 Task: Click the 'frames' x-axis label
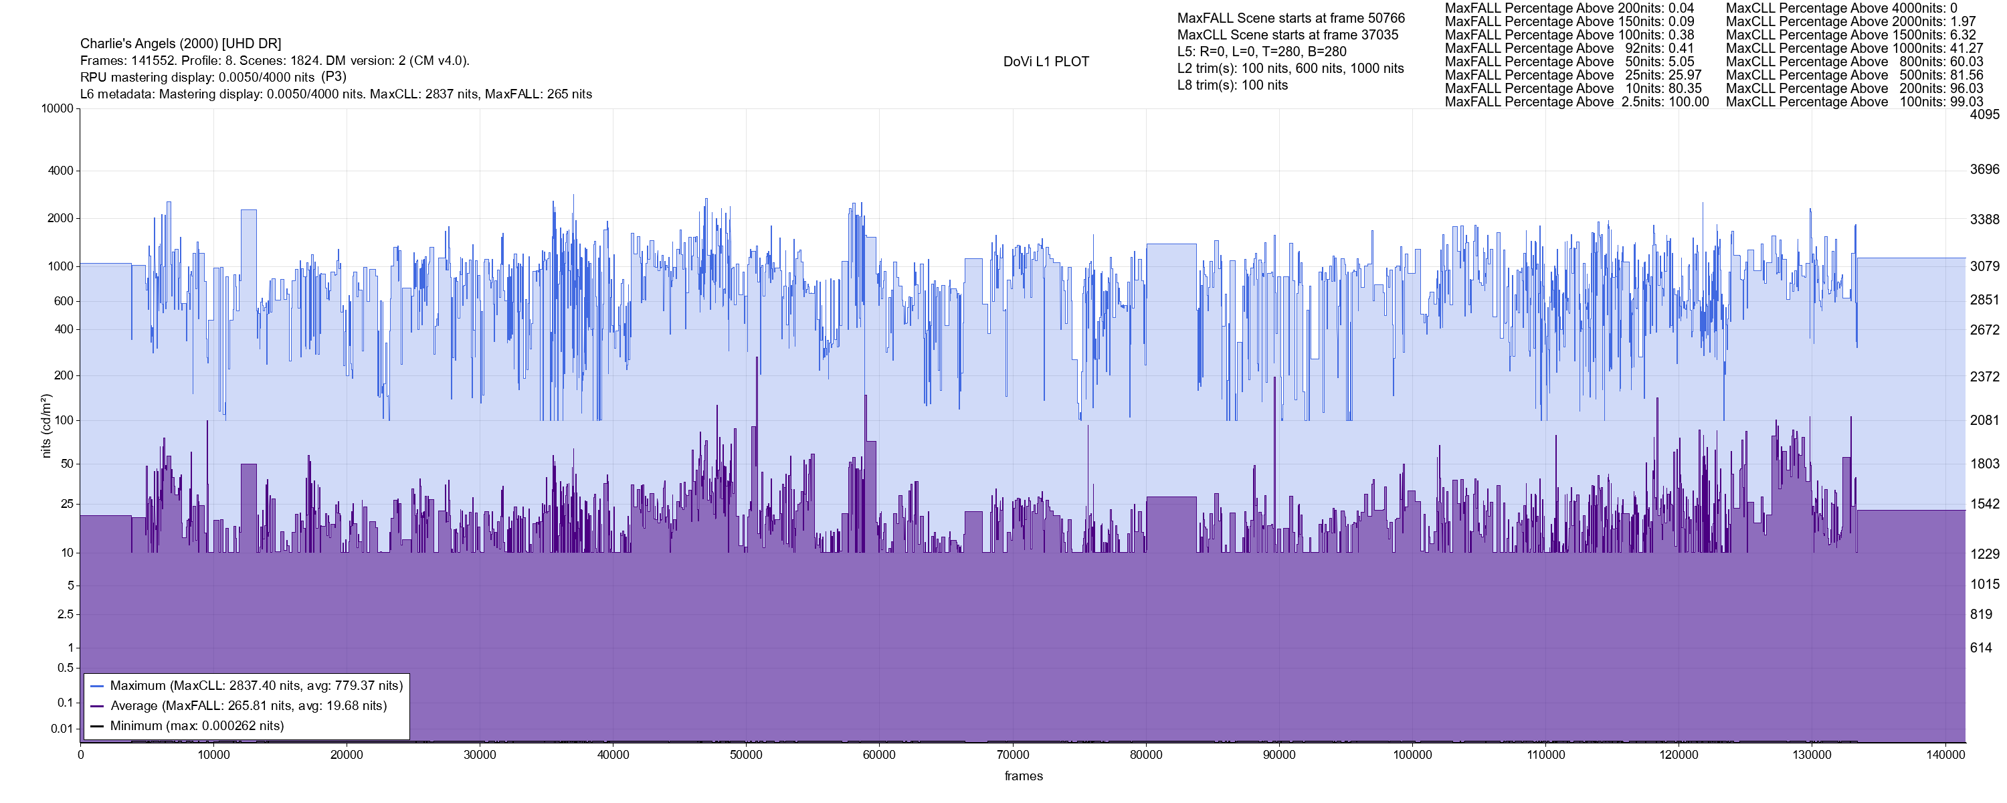(1023, 776)
